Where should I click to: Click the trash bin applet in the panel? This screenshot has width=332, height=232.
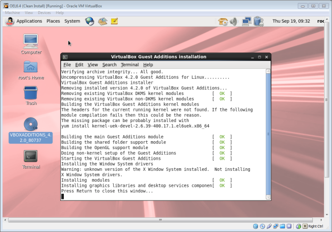(x=259, y=21)
